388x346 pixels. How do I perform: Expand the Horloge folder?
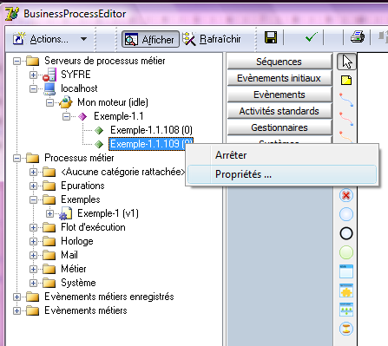pos(33,241)
